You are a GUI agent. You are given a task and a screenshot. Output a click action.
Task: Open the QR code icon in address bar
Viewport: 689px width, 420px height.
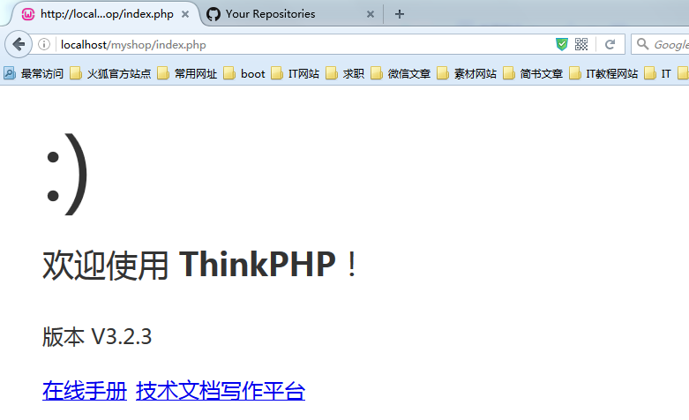pyautogui.click(x=581, y=44)
